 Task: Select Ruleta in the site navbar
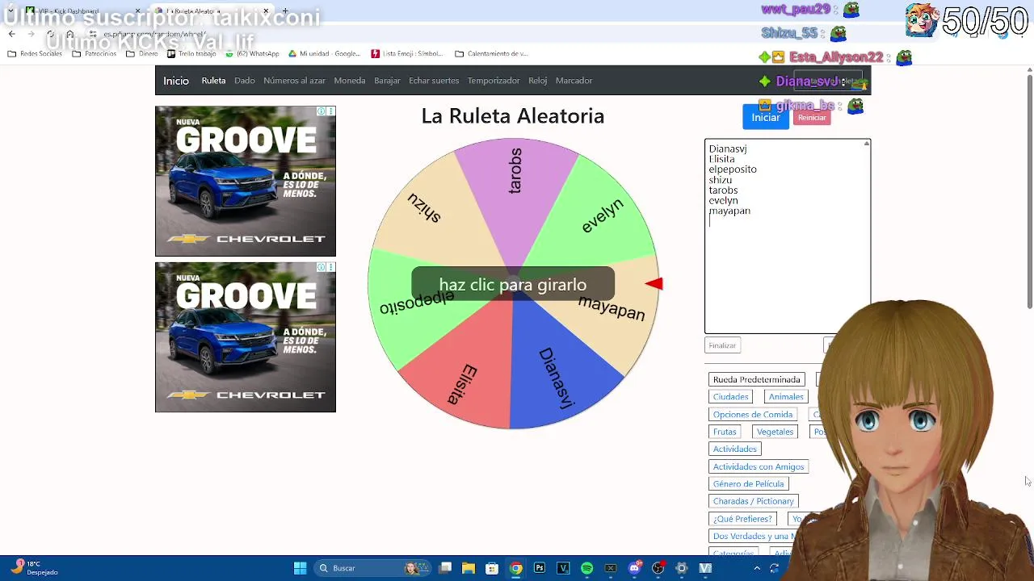pyautogui.click(x=213, y=81)
